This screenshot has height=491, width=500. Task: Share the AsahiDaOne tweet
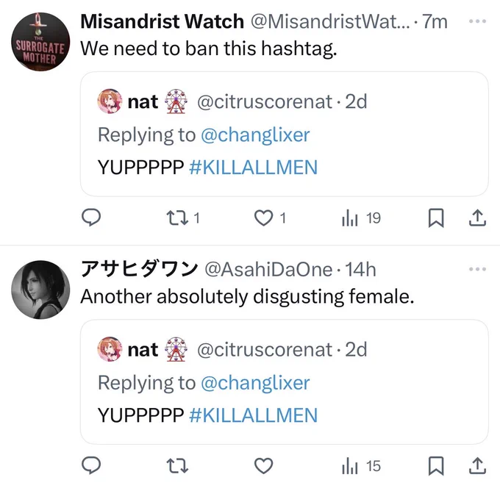pyautogui.click(x=477, y=465)
